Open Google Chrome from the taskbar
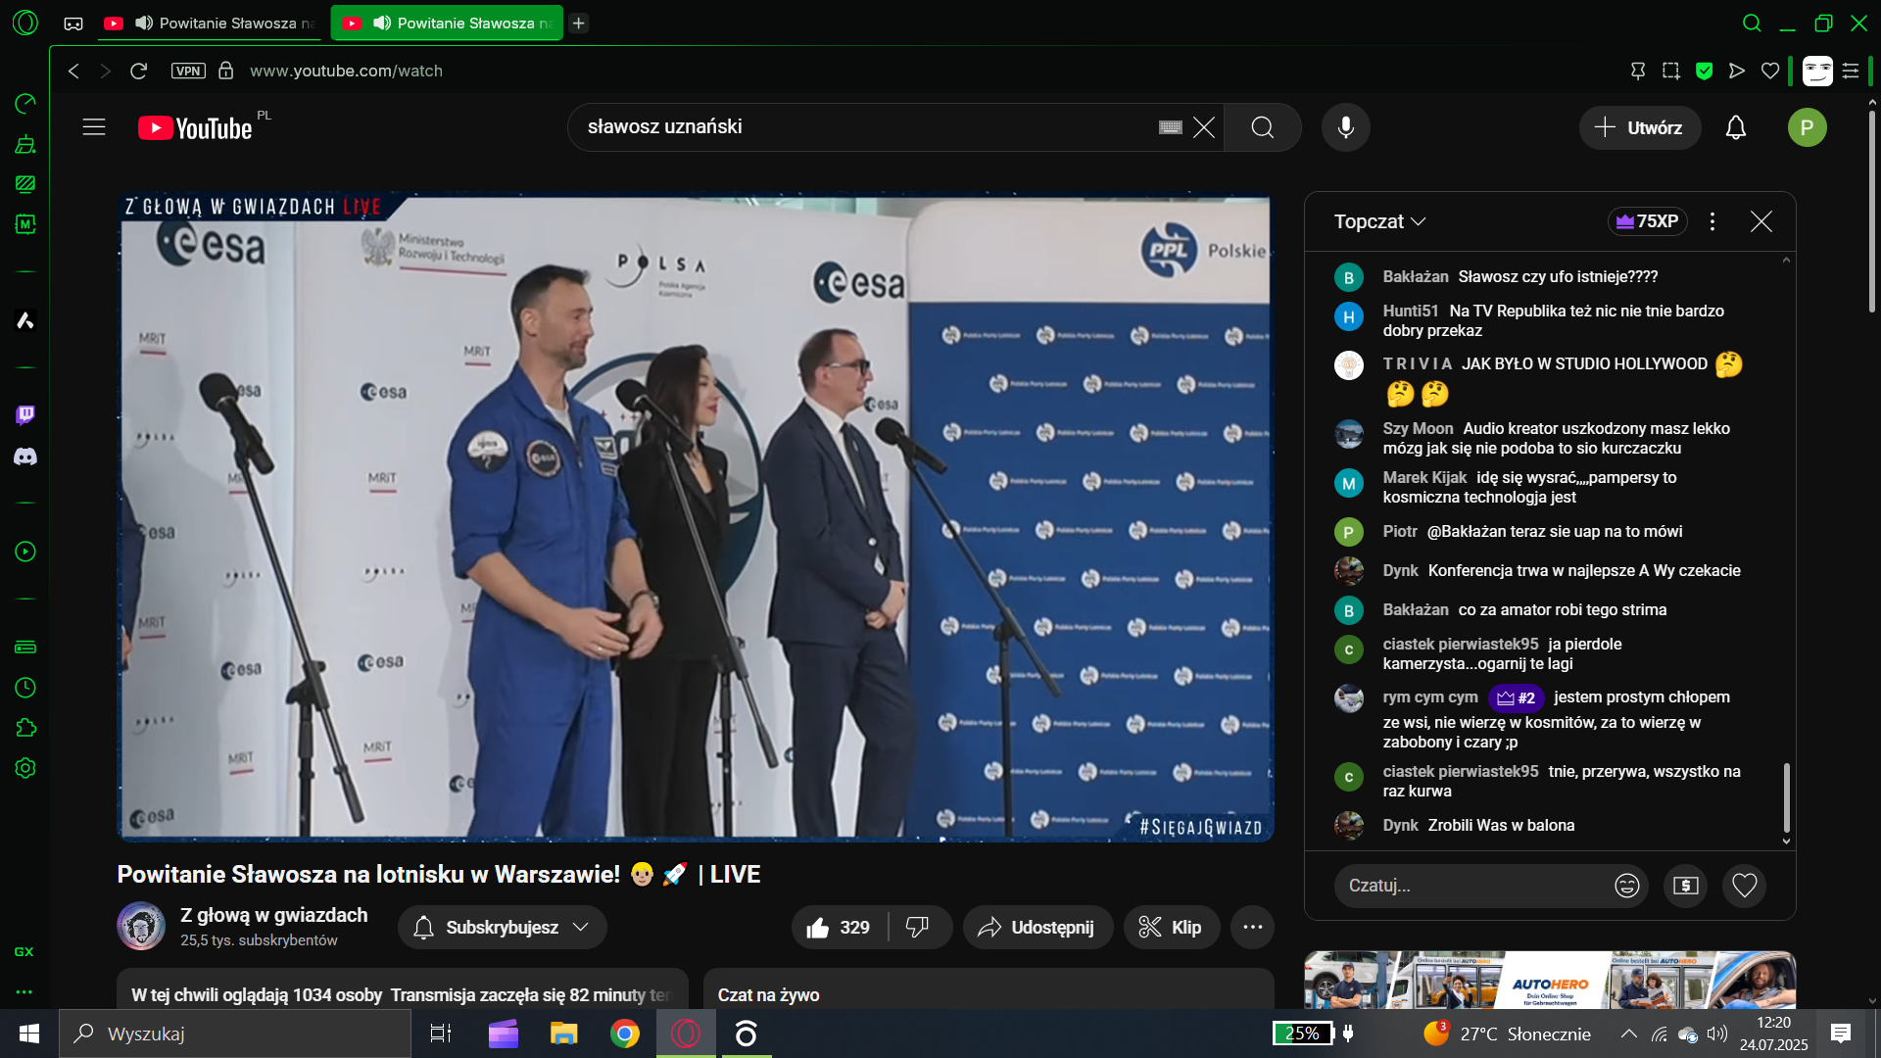This screenshot has width=1881, height=1058. 625,1034
